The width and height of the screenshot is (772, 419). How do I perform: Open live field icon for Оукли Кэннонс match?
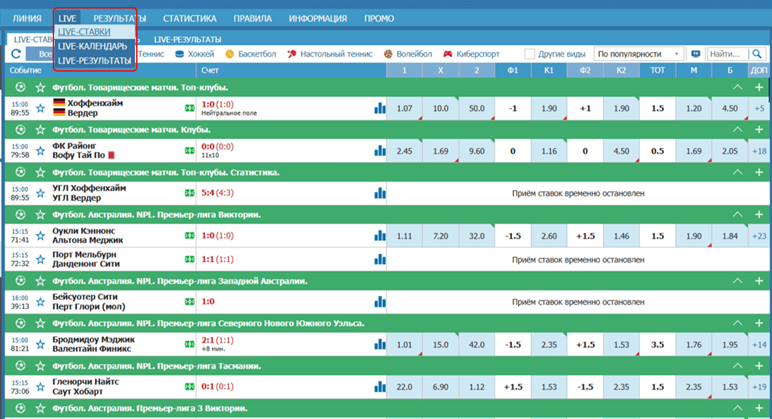coord(190,236)
